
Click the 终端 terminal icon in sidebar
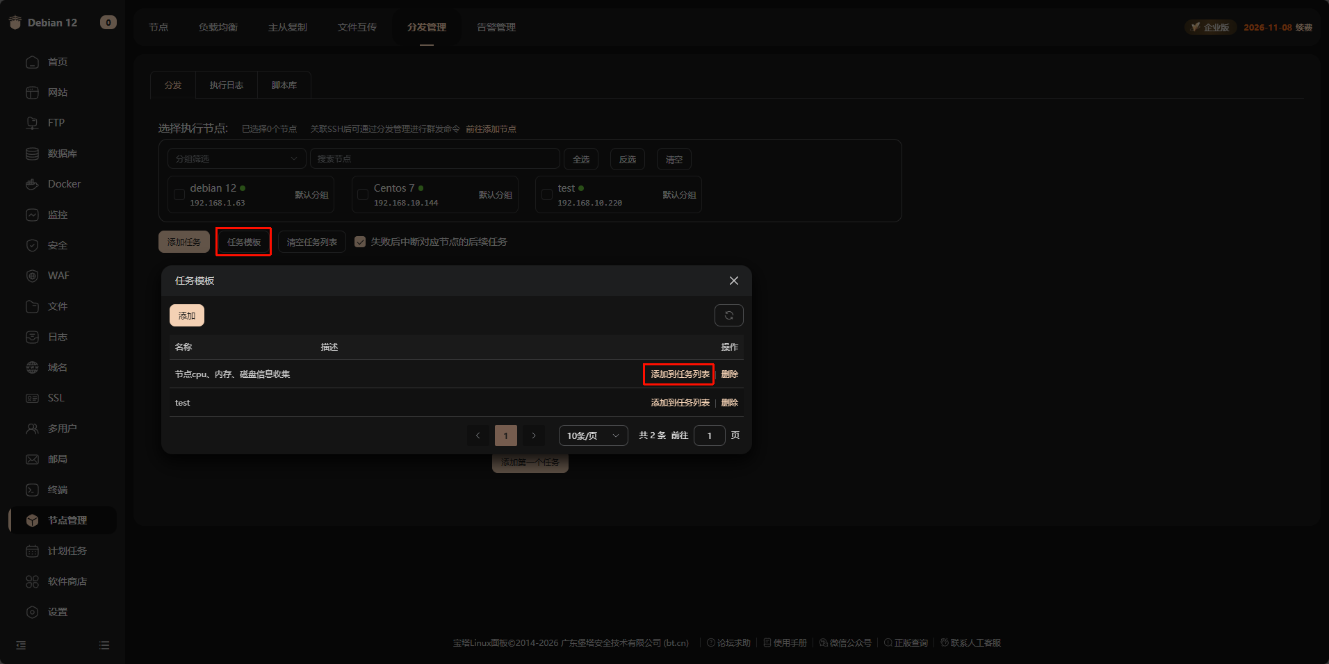click(32, 490)
